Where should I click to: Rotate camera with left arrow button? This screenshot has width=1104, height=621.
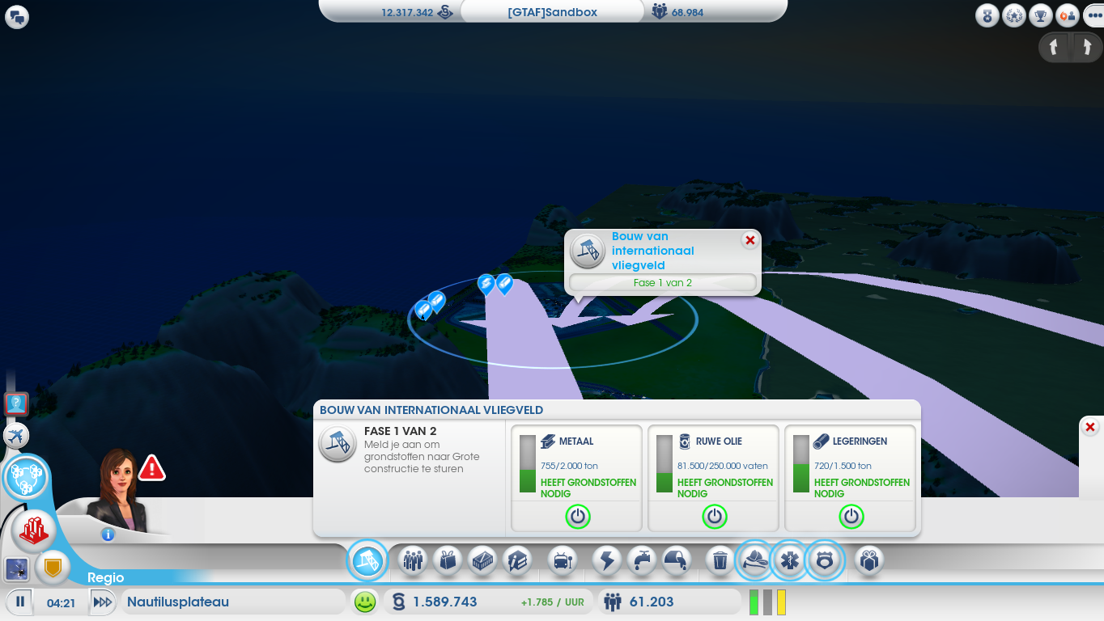coord(1054,47)
